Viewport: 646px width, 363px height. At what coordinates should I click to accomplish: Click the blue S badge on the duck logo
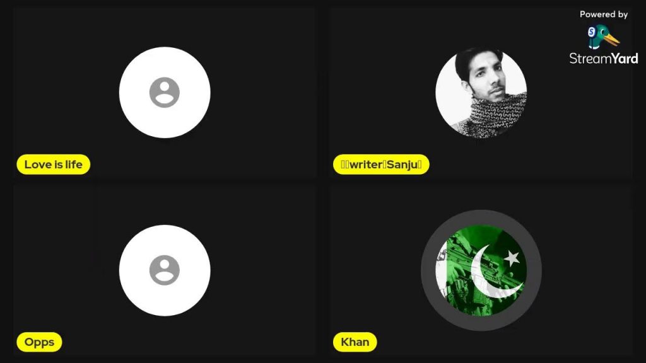592,32
